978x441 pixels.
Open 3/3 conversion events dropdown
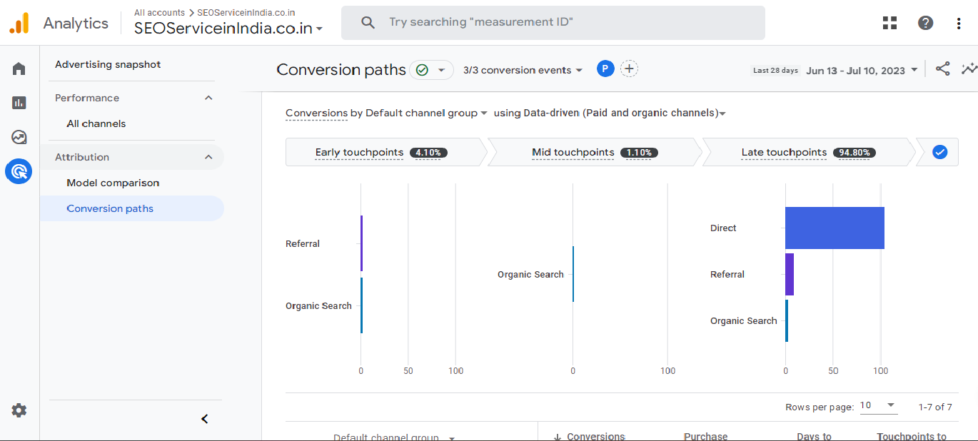point(523,70)
